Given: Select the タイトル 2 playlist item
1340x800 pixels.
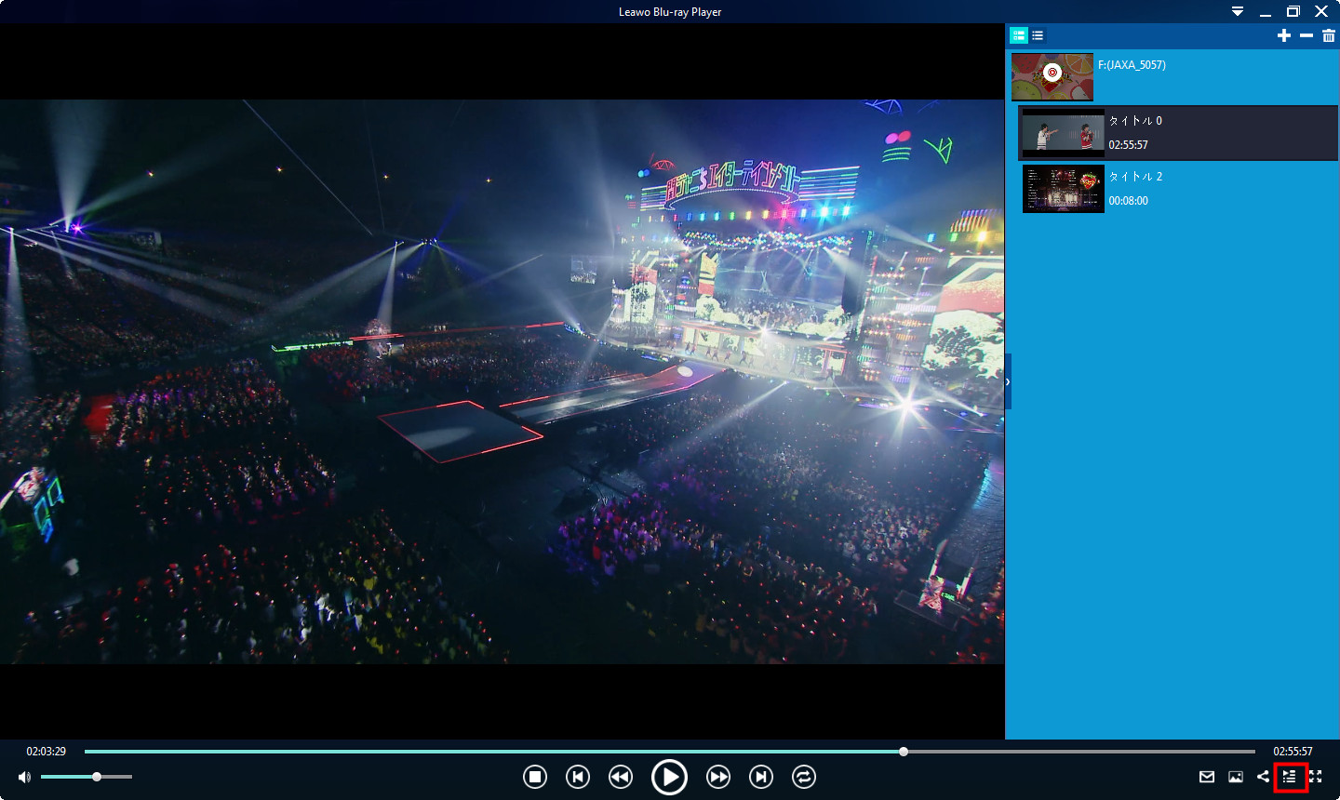Looking at the screenshot, I should [x=1177, y=189].
